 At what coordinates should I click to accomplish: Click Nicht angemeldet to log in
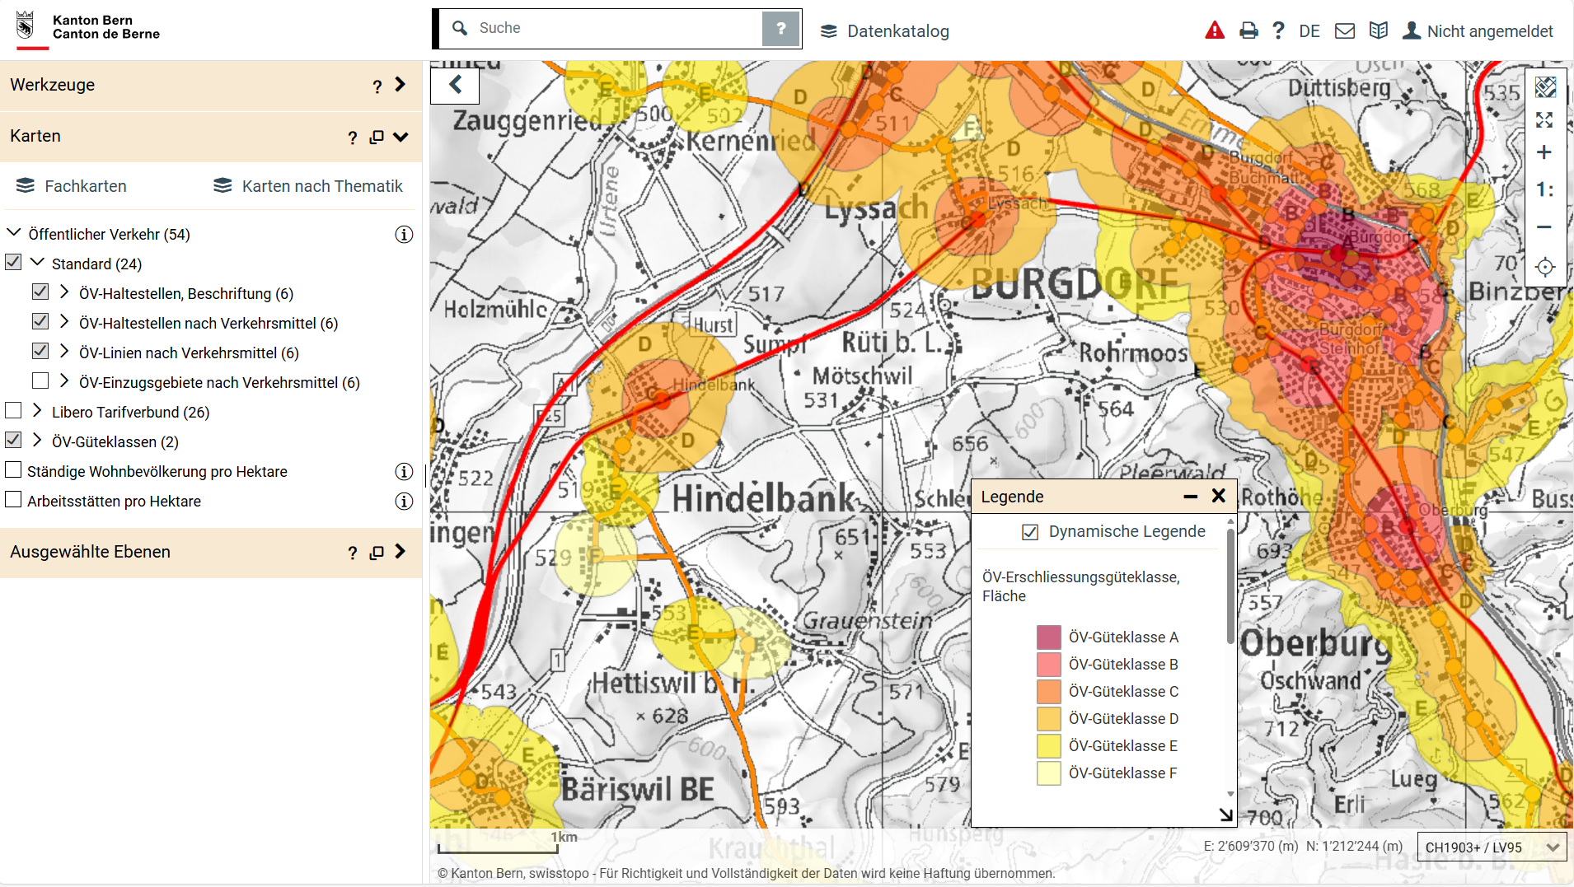click(1478, 31)
